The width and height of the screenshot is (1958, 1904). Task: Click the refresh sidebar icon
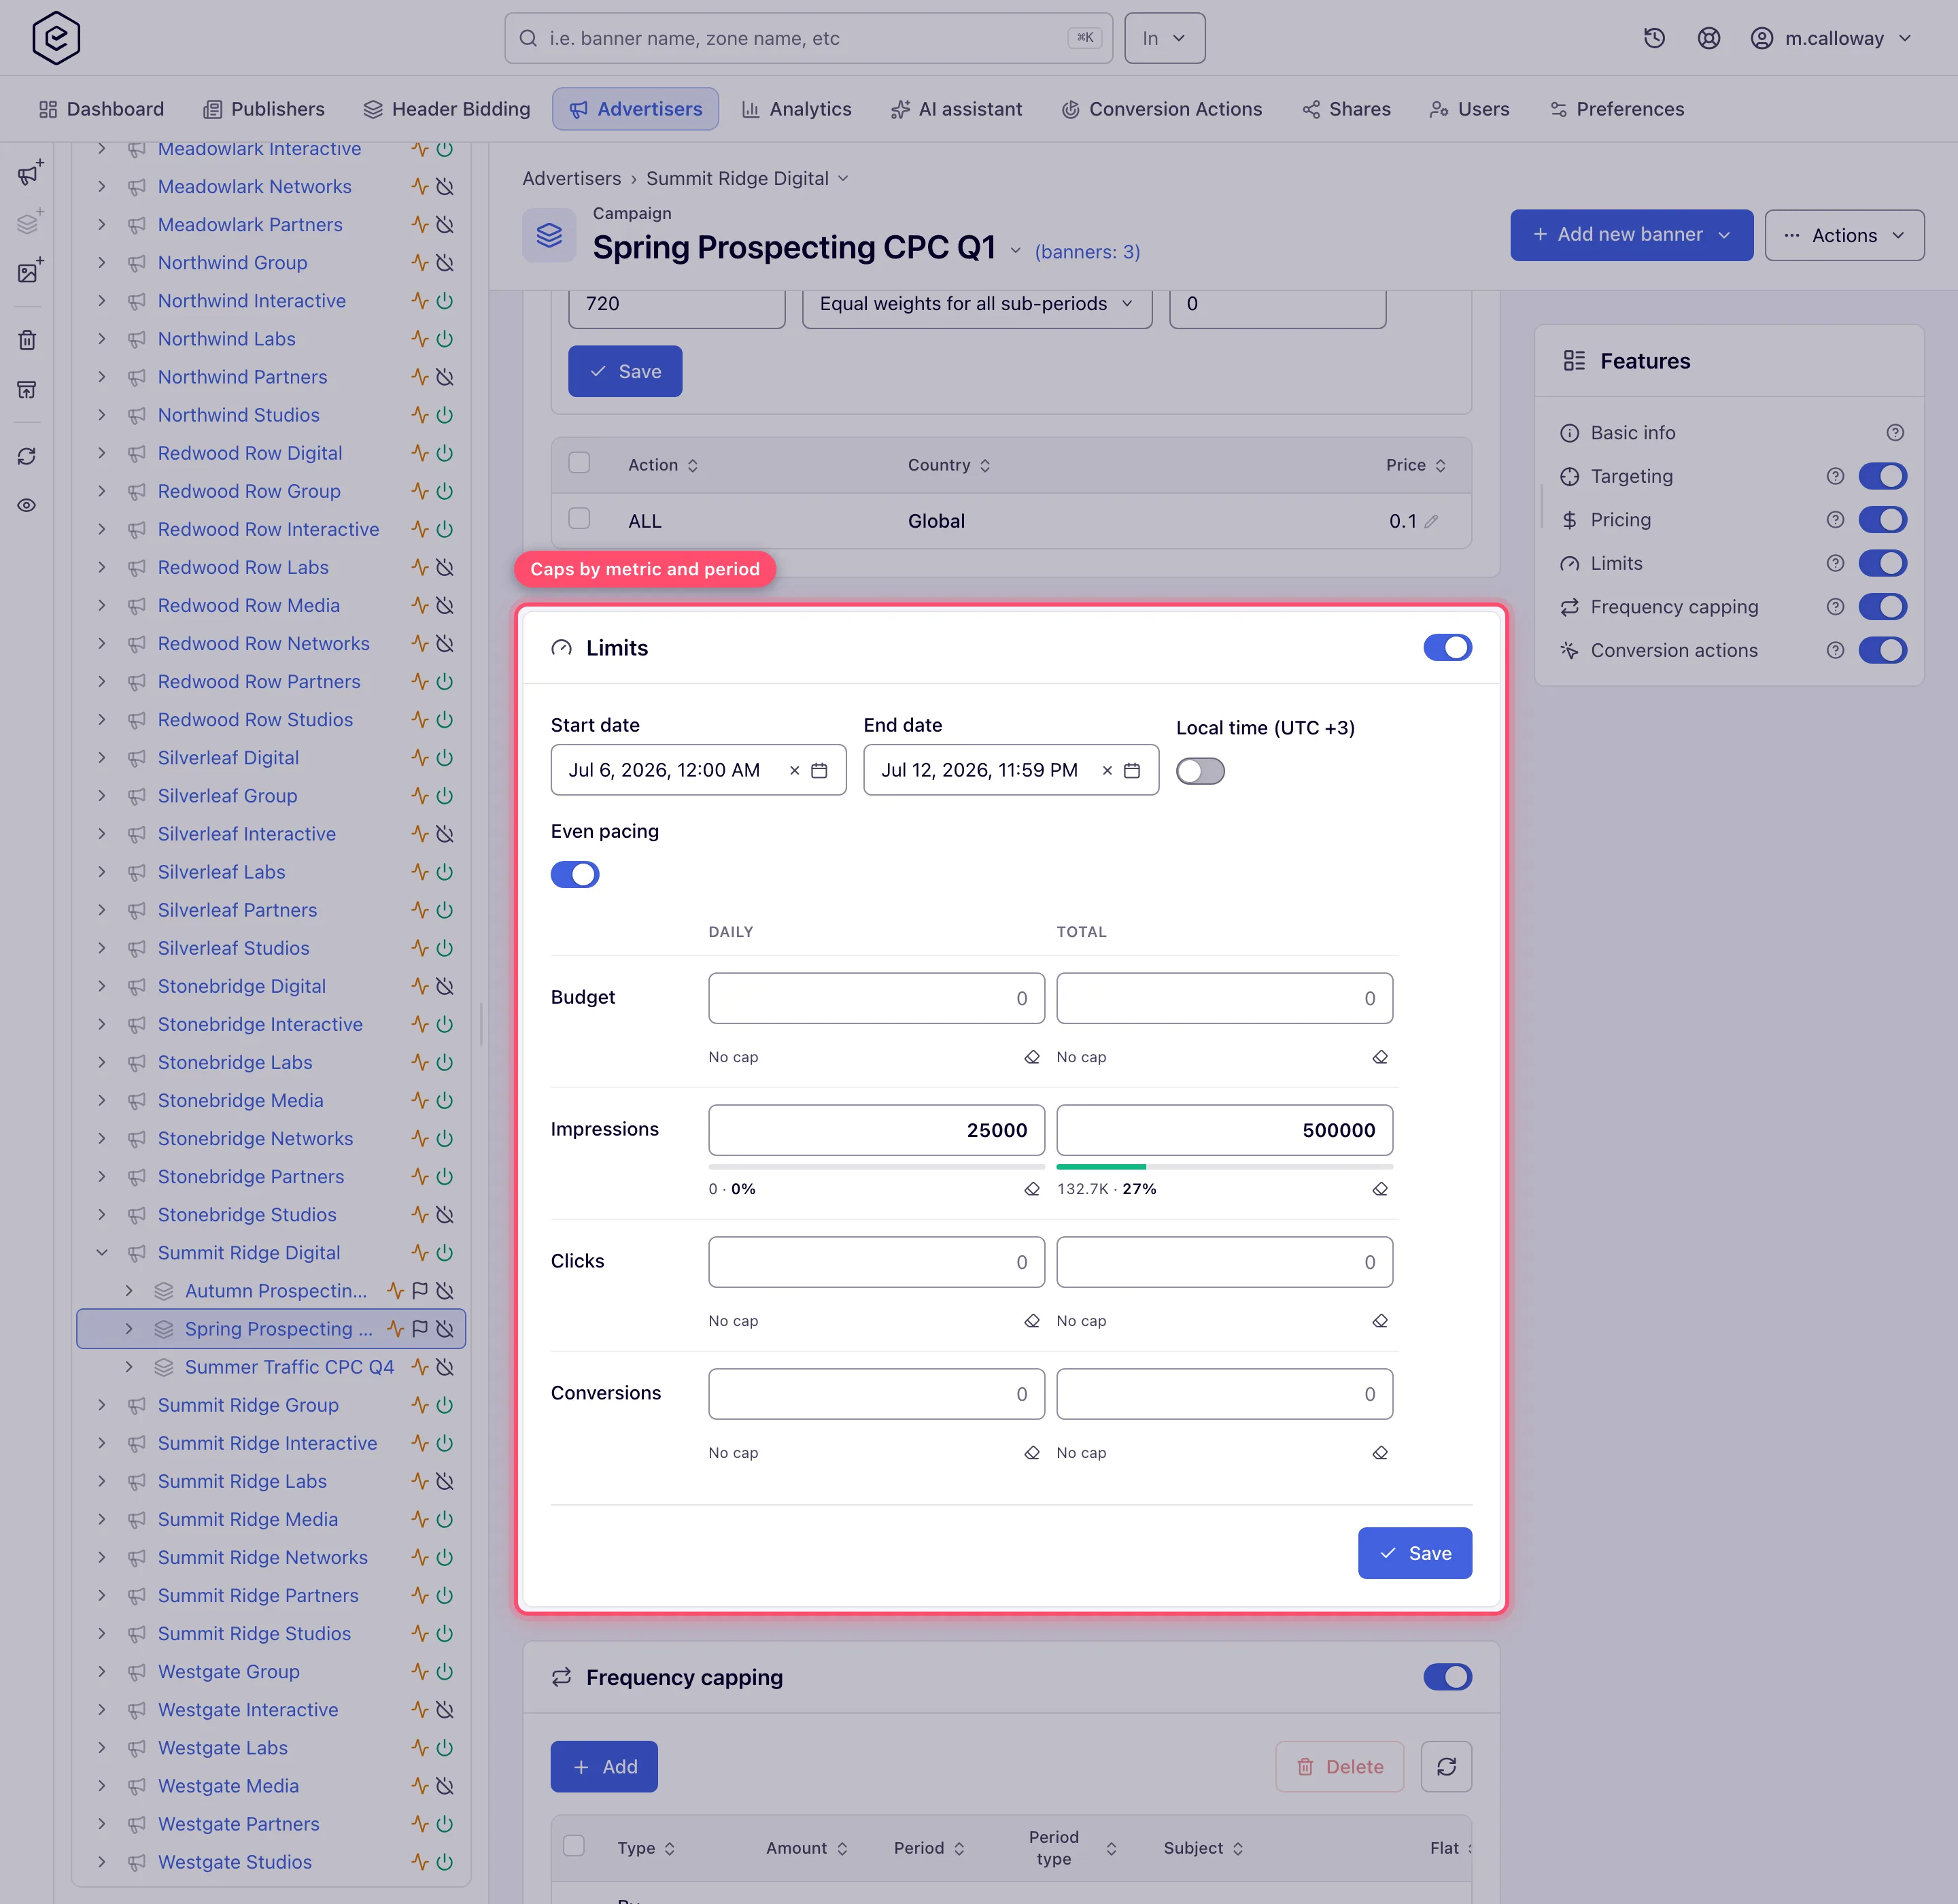(x=28, y=456)
